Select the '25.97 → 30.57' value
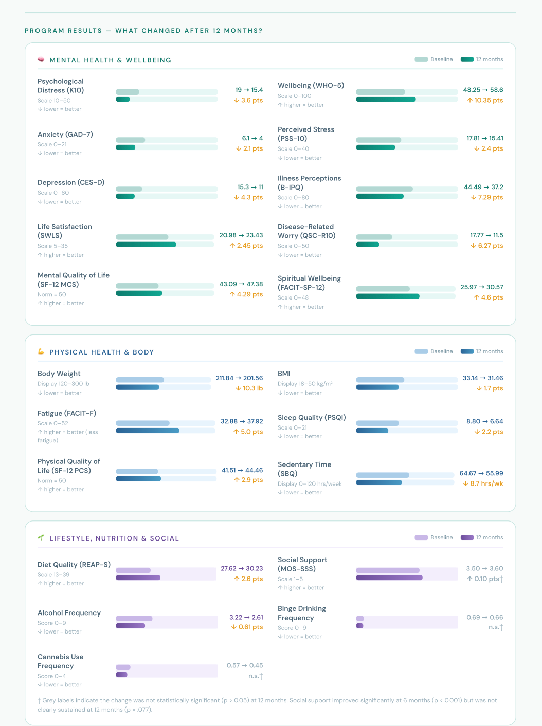Image resolution: width=542 pixels, height=726 pixels. [482, 287]
